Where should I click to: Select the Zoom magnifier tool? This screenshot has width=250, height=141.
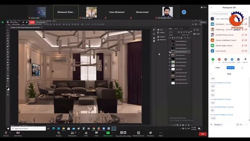click(8, 81)
